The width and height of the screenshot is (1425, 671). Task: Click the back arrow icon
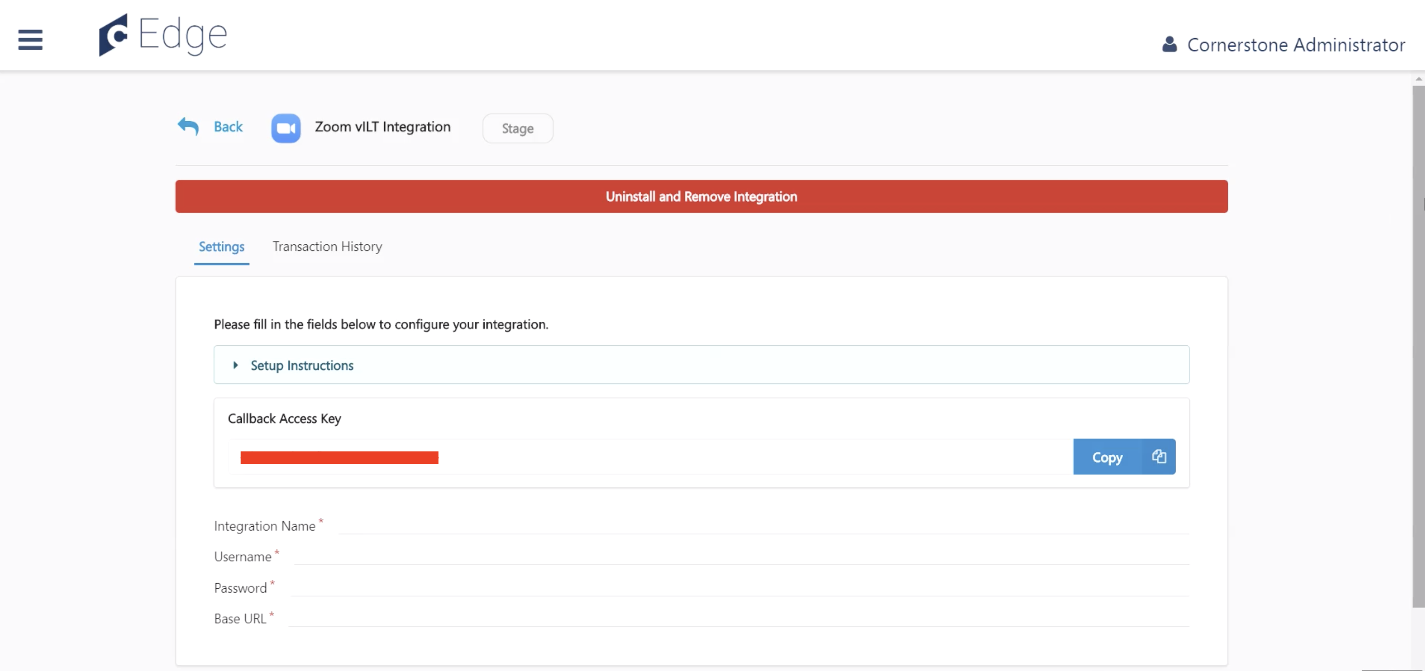188,127
